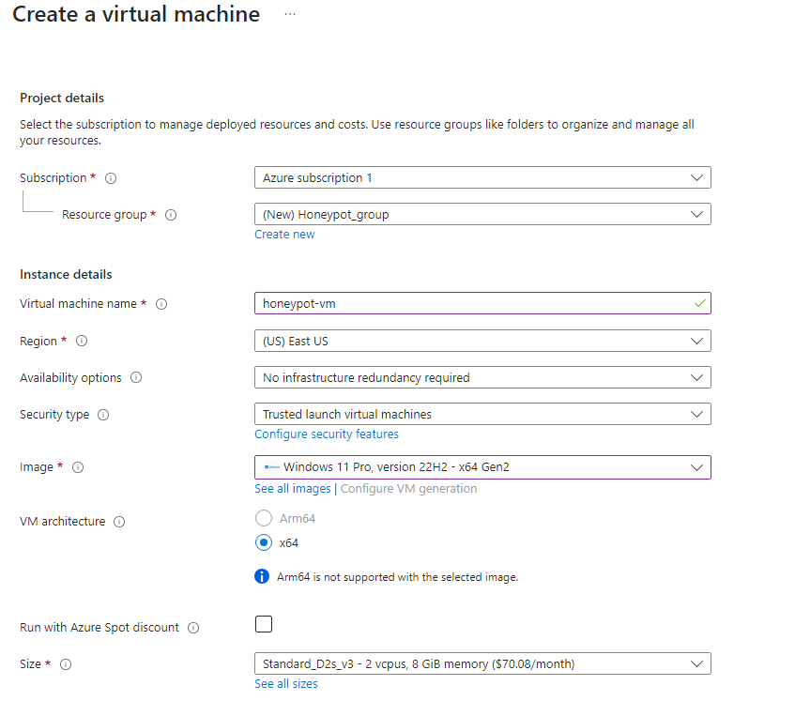Click the blue Arm64 information icon
Viewport: 810px width, 716px height.
(262, 576)
